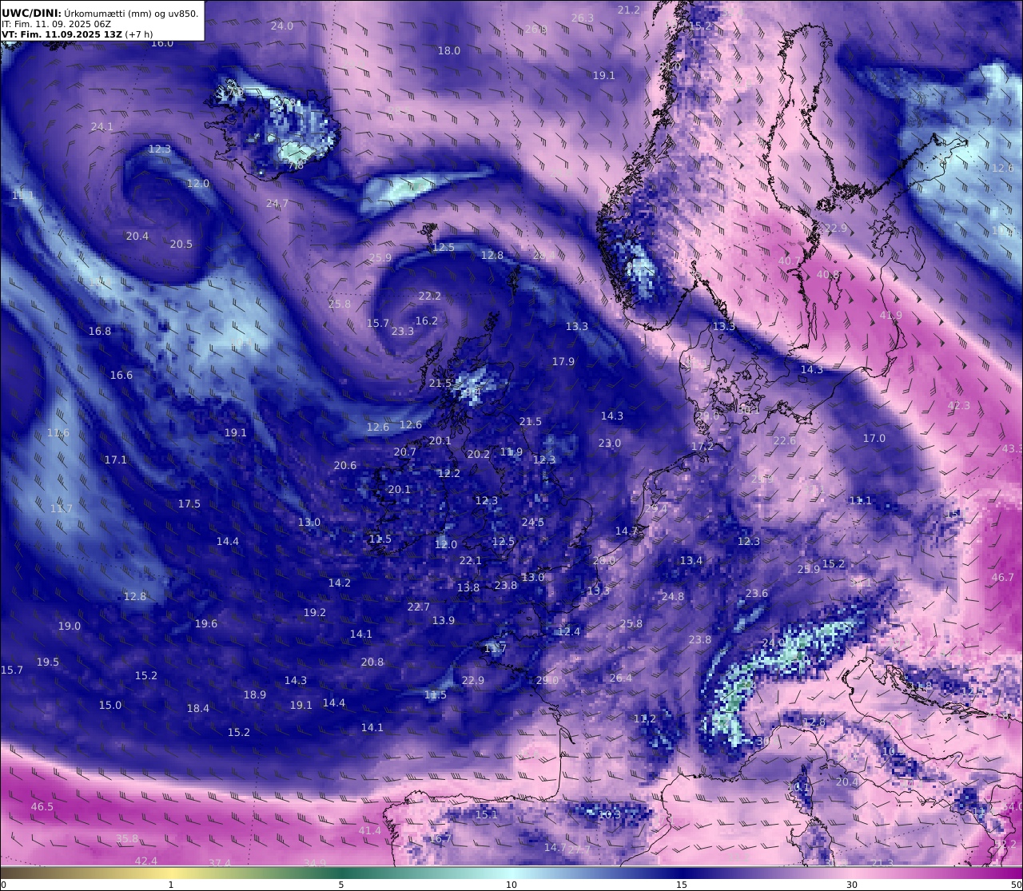Click the 14.2 value label
This screenshot has width=1023, height=891.
(x=340, y=583)
